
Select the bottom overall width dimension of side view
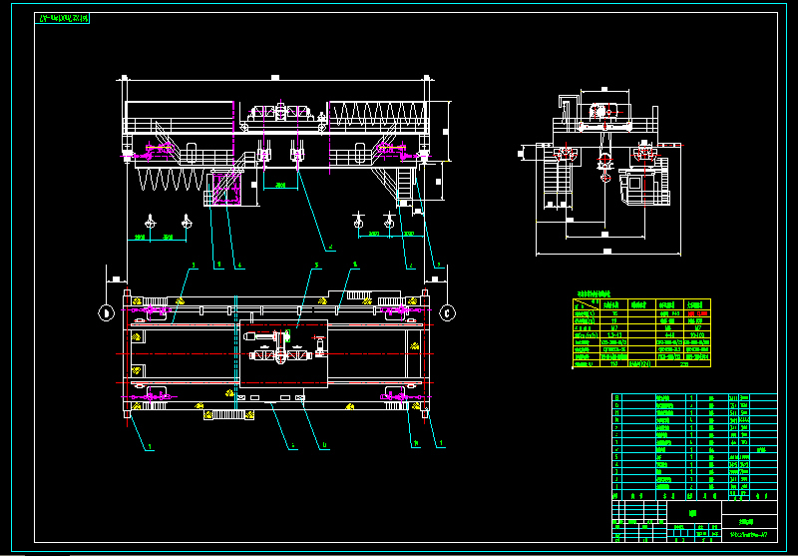(x=604, y=252)
